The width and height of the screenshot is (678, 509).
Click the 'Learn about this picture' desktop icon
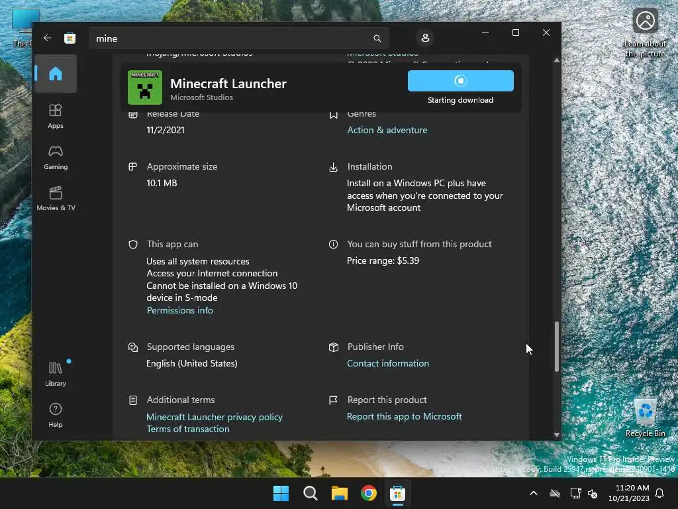645,33
